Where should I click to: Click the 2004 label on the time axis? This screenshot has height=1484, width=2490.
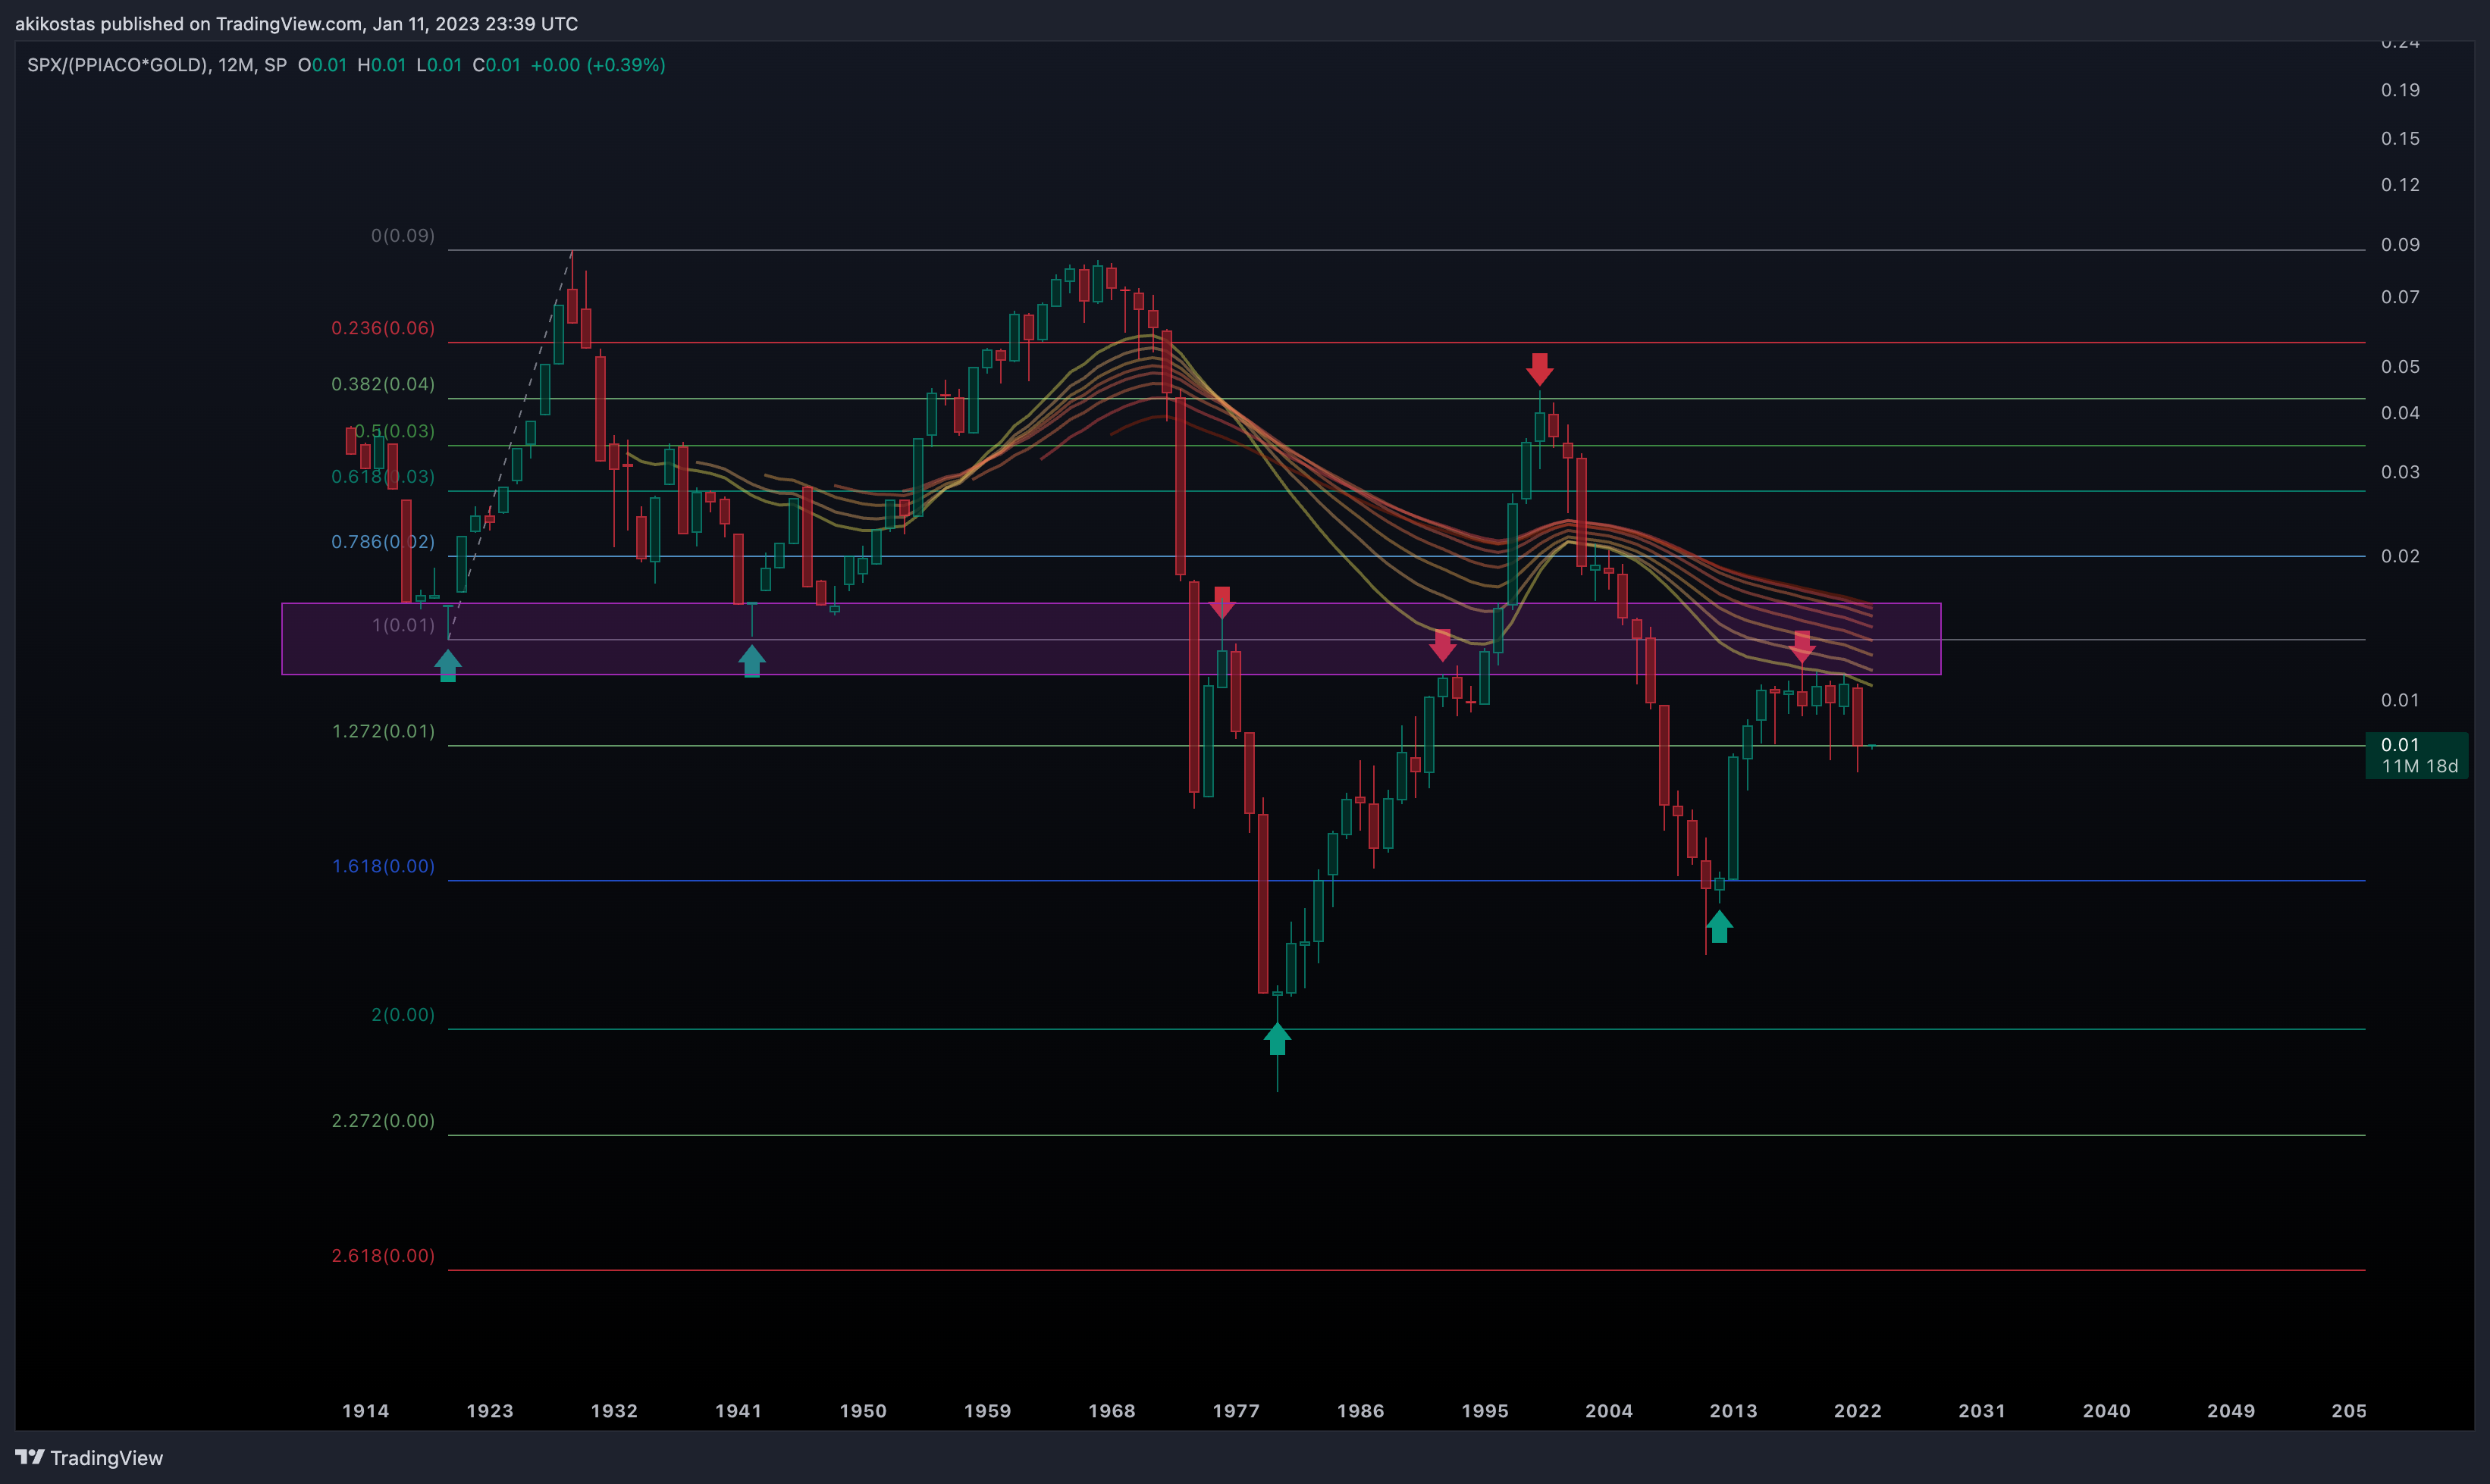pos(1609,1411)
